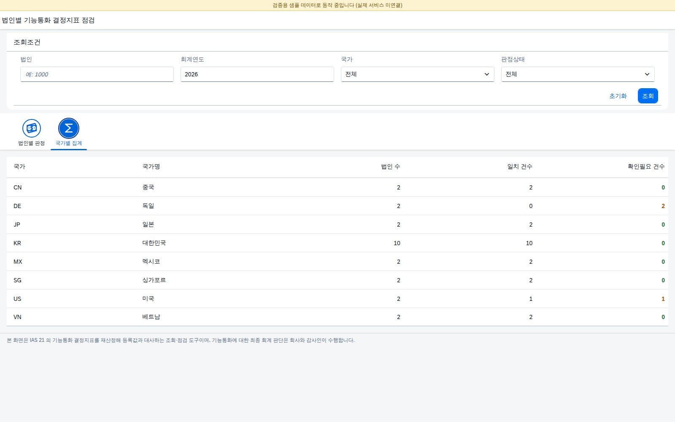
Task: Click the 법인별 판정 tab label
Action: tap(32, 143)
